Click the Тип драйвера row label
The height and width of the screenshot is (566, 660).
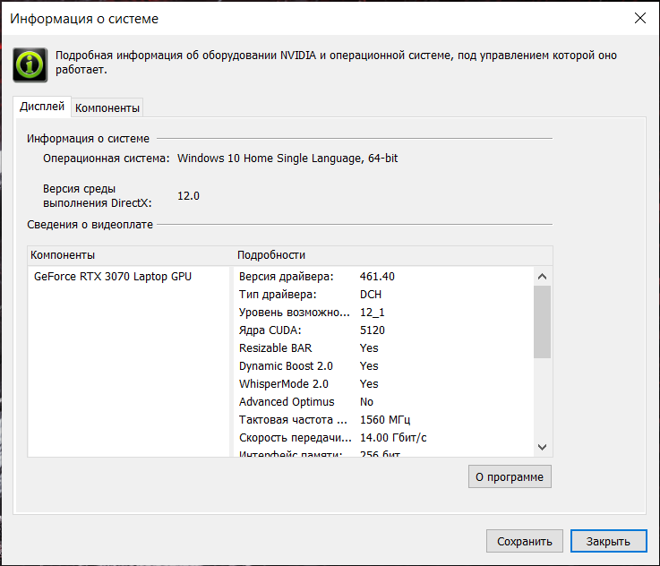tap(278, 295)
